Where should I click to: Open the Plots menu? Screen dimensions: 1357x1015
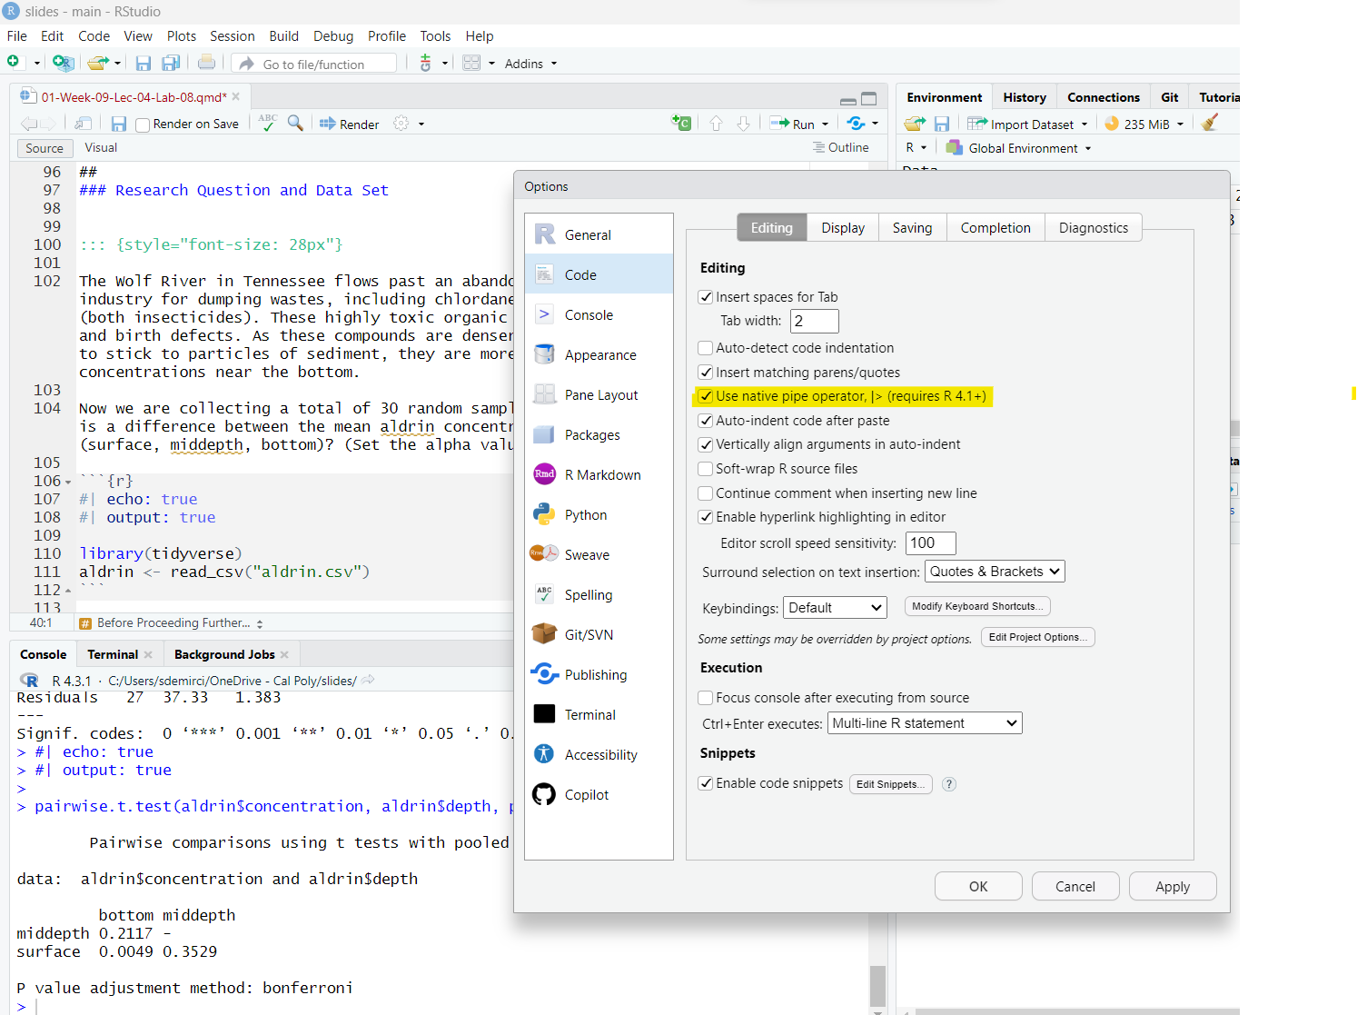coord(181,36)
